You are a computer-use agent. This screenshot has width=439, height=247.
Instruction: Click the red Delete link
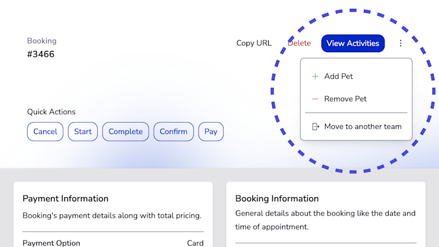pyautogui.click(x=299, y=43)
